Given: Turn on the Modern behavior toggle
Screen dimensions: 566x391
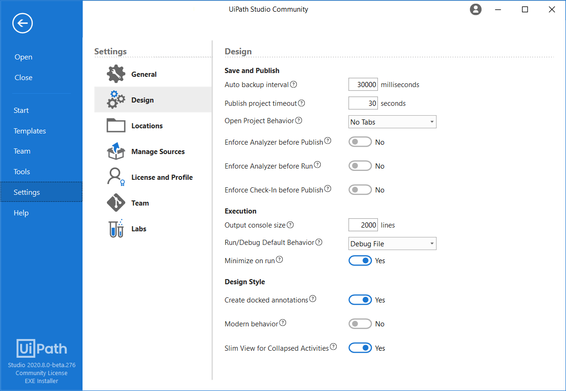Looking at the screenshot, I should click(x=360, y=324).
